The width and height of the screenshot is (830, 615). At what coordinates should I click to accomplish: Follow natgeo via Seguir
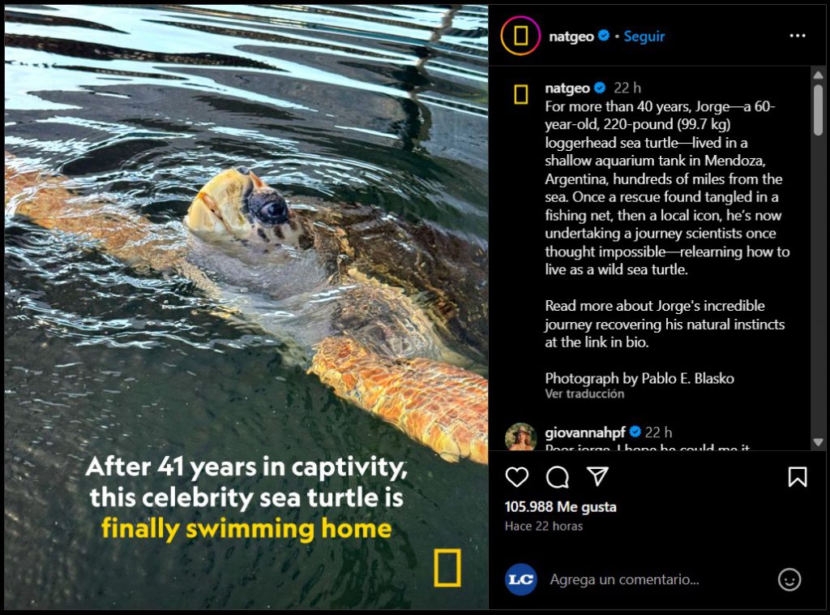(x=644, y=36)
